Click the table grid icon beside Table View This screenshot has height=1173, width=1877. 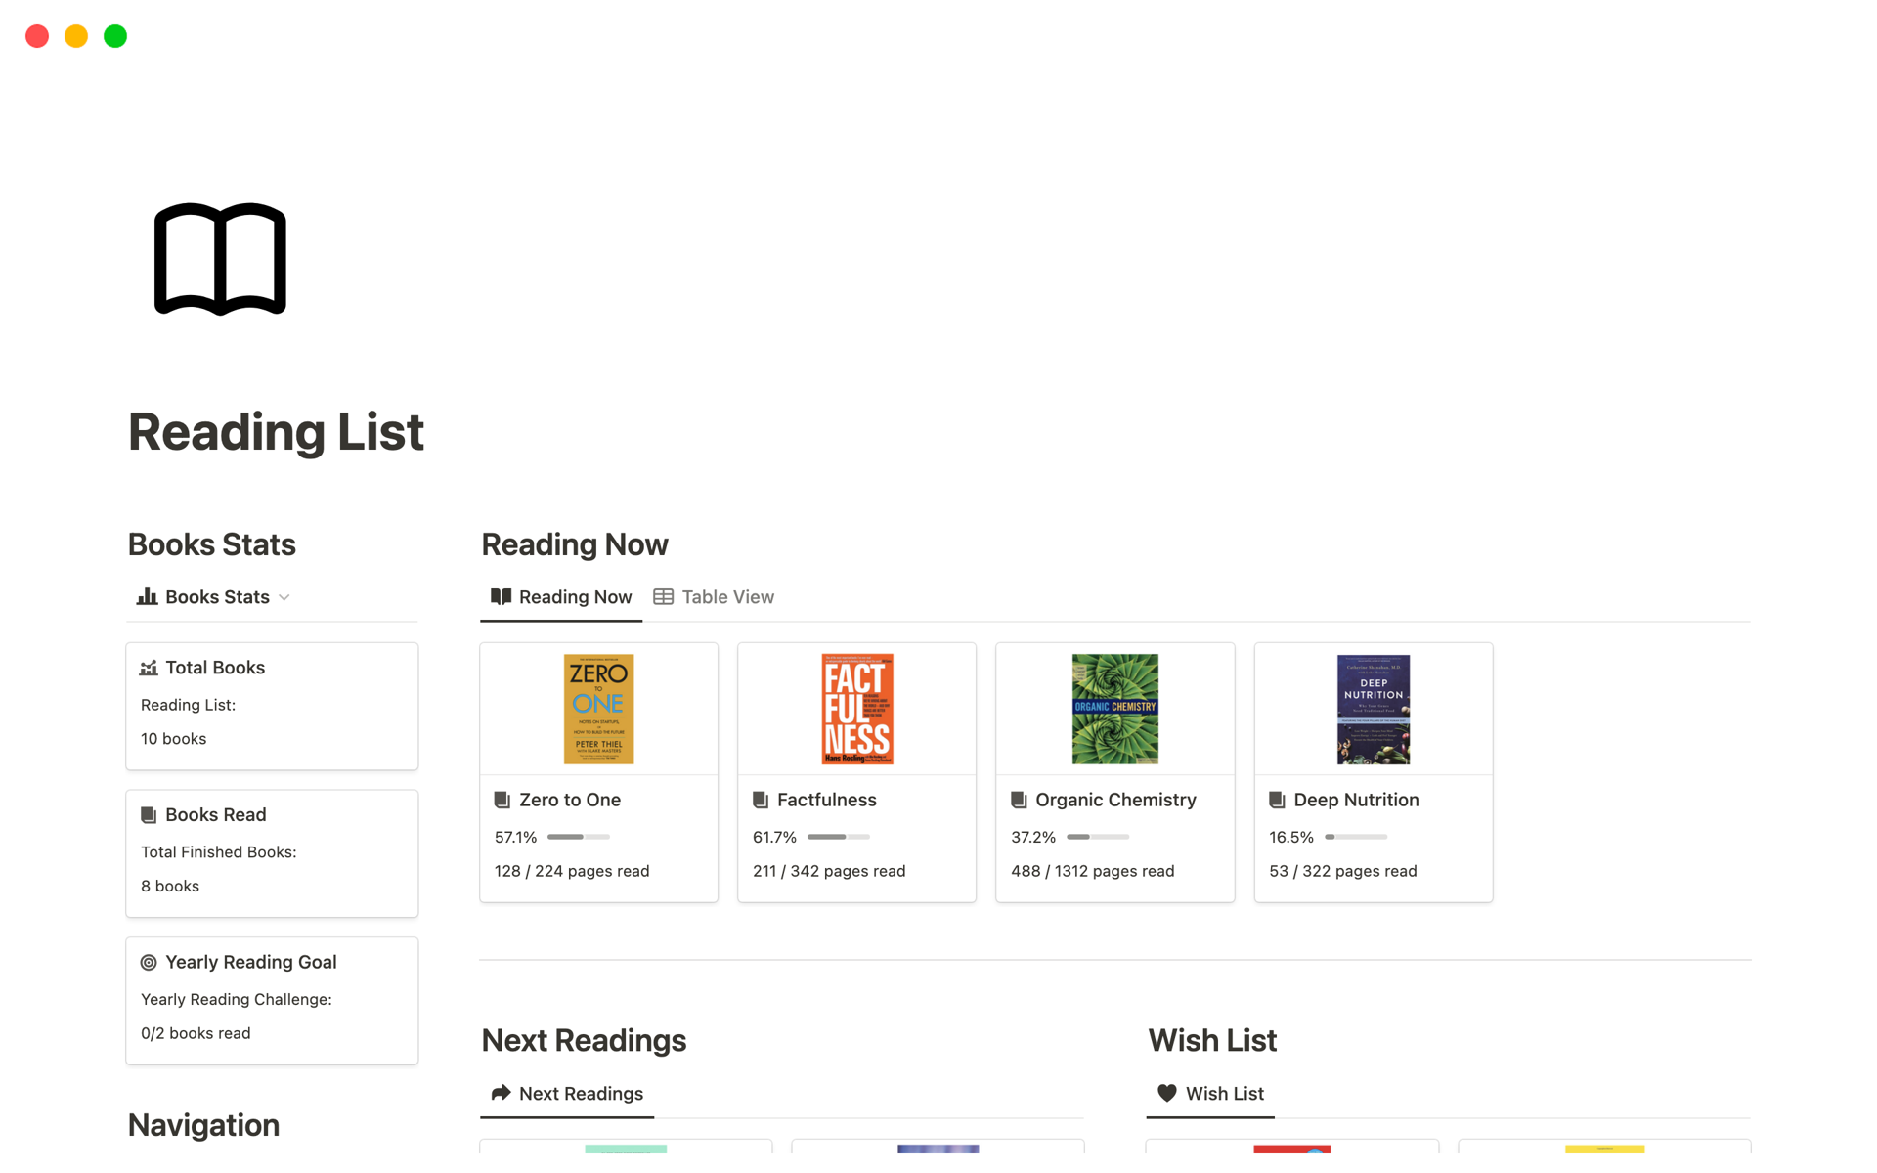pyautogui.click(x=664, y=596)
